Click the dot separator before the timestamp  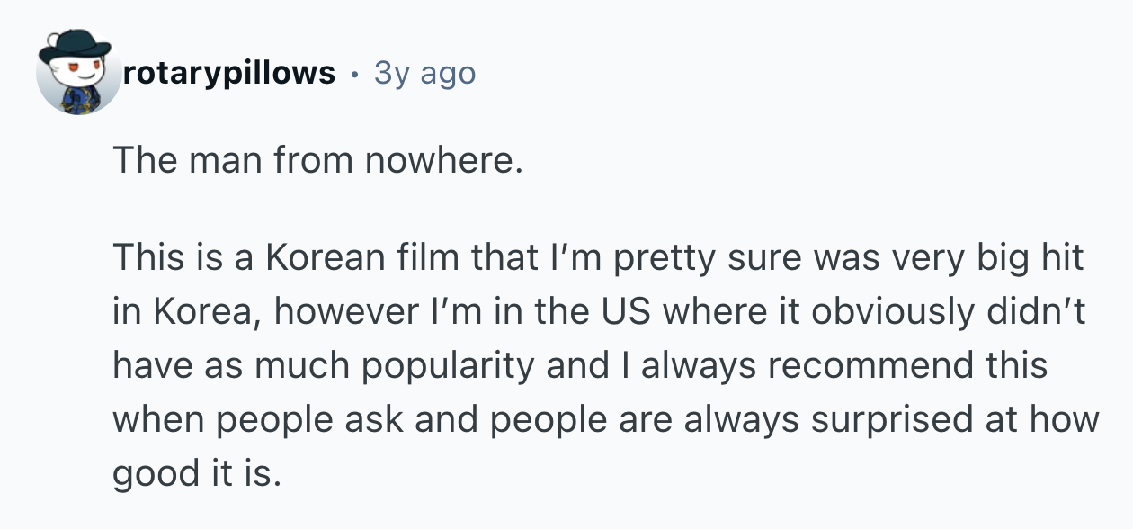click(354, 73)
